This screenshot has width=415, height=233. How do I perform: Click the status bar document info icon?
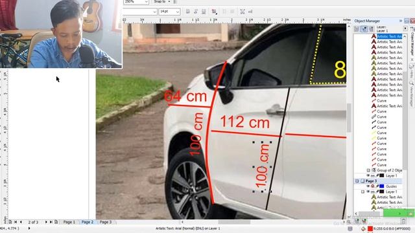pyautogui.click(x=350, y=228)
